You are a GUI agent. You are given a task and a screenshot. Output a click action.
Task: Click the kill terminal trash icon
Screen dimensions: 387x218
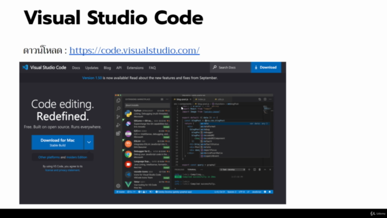pos(259,170)
